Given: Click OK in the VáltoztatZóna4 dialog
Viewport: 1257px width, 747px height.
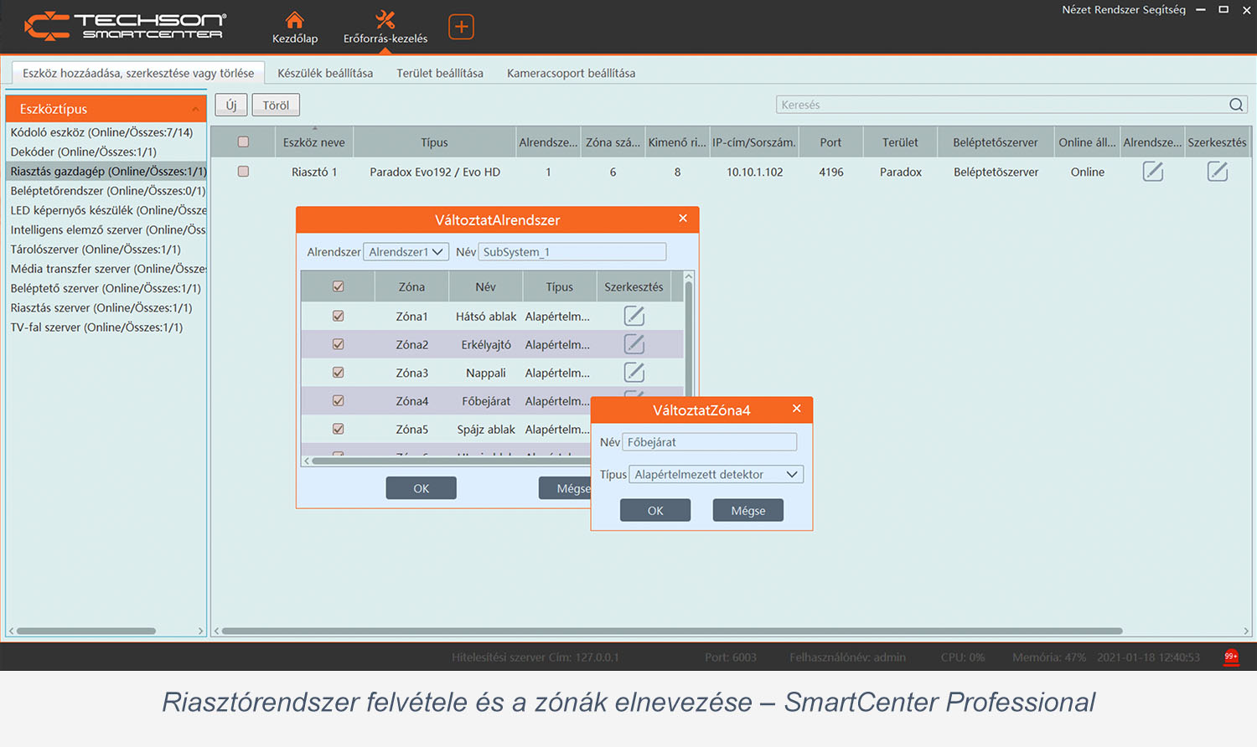Looking at the screenshot, I should coord(655,511).
